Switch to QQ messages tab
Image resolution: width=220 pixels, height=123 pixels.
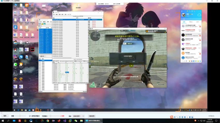(x=184, y=22)
